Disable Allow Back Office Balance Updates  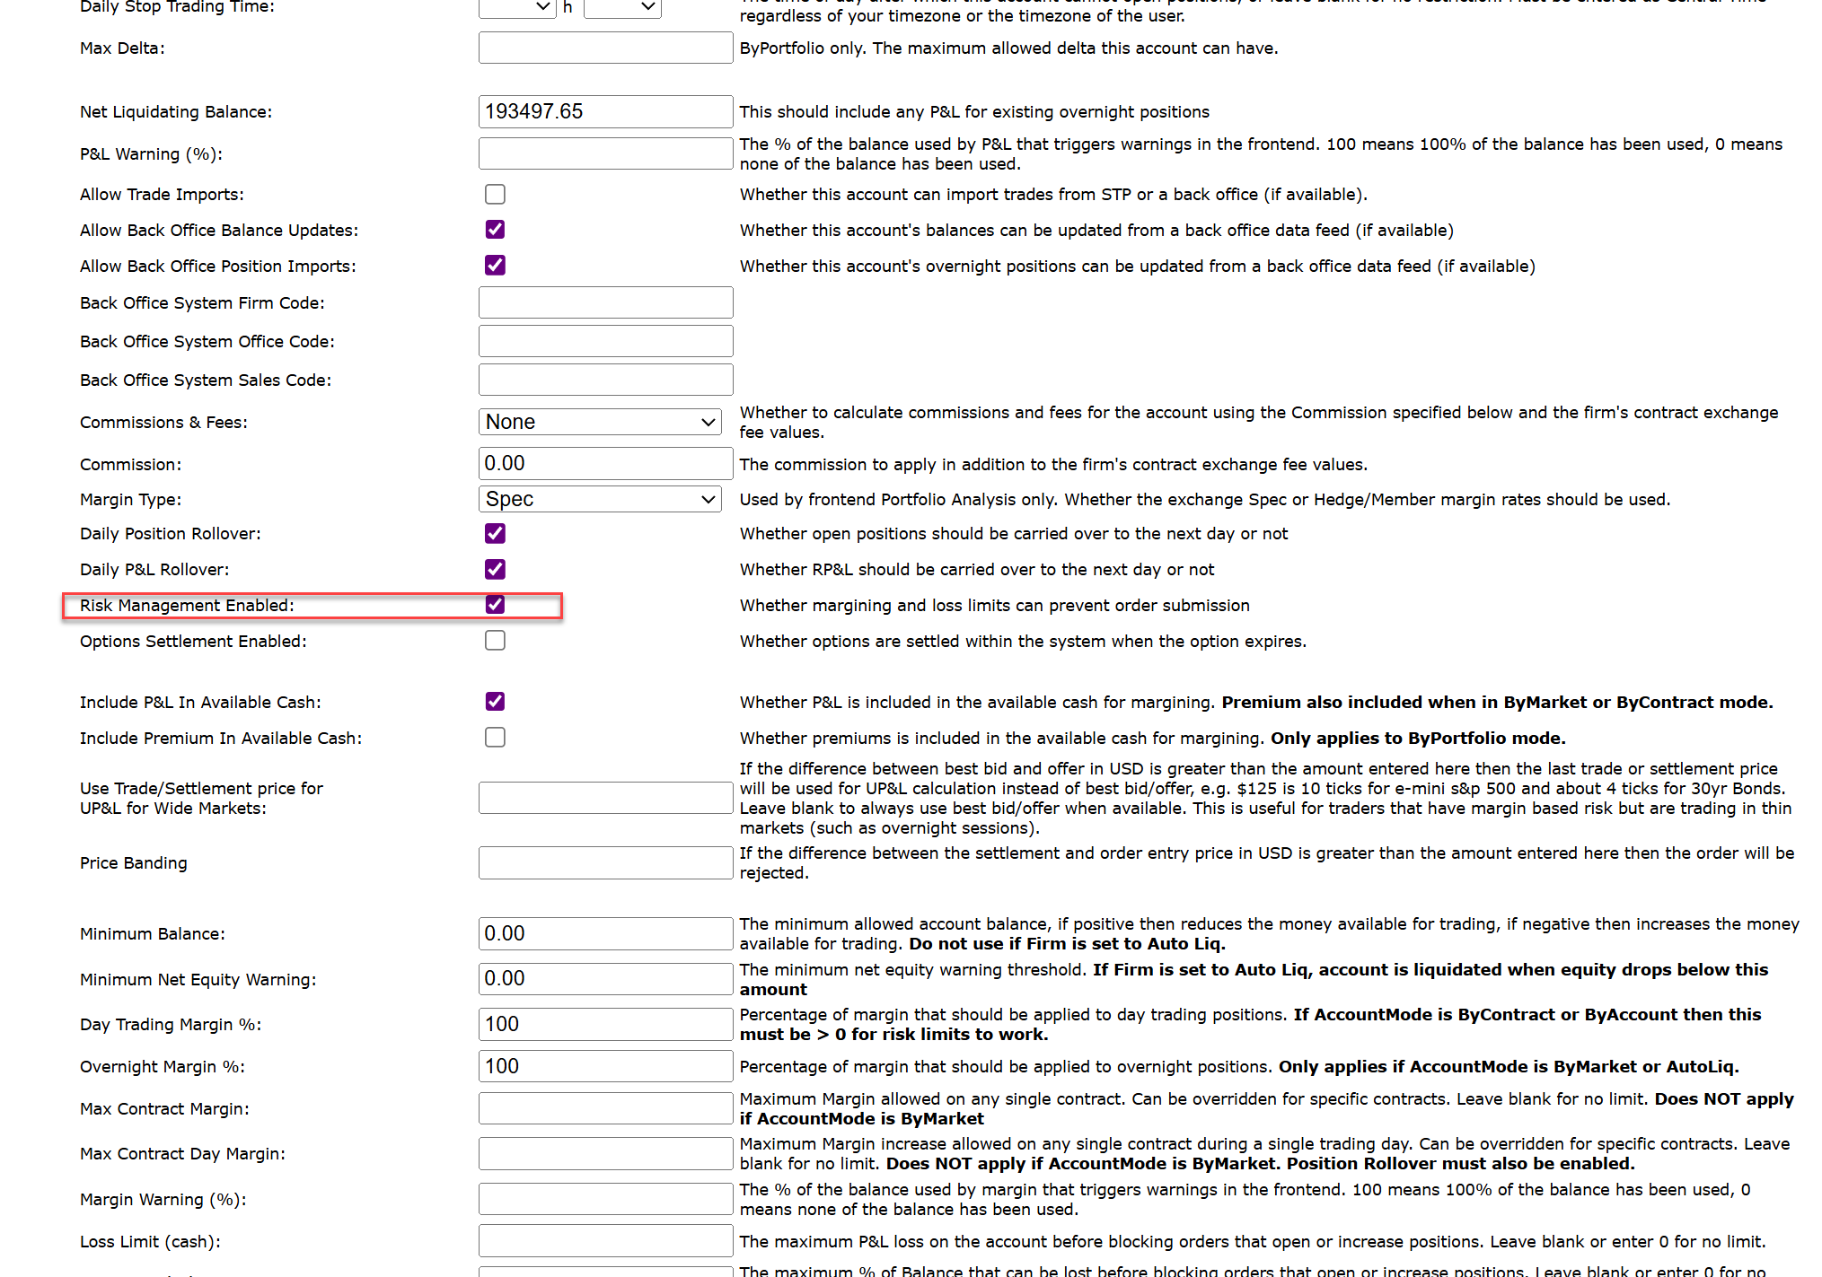click(495, 230)
